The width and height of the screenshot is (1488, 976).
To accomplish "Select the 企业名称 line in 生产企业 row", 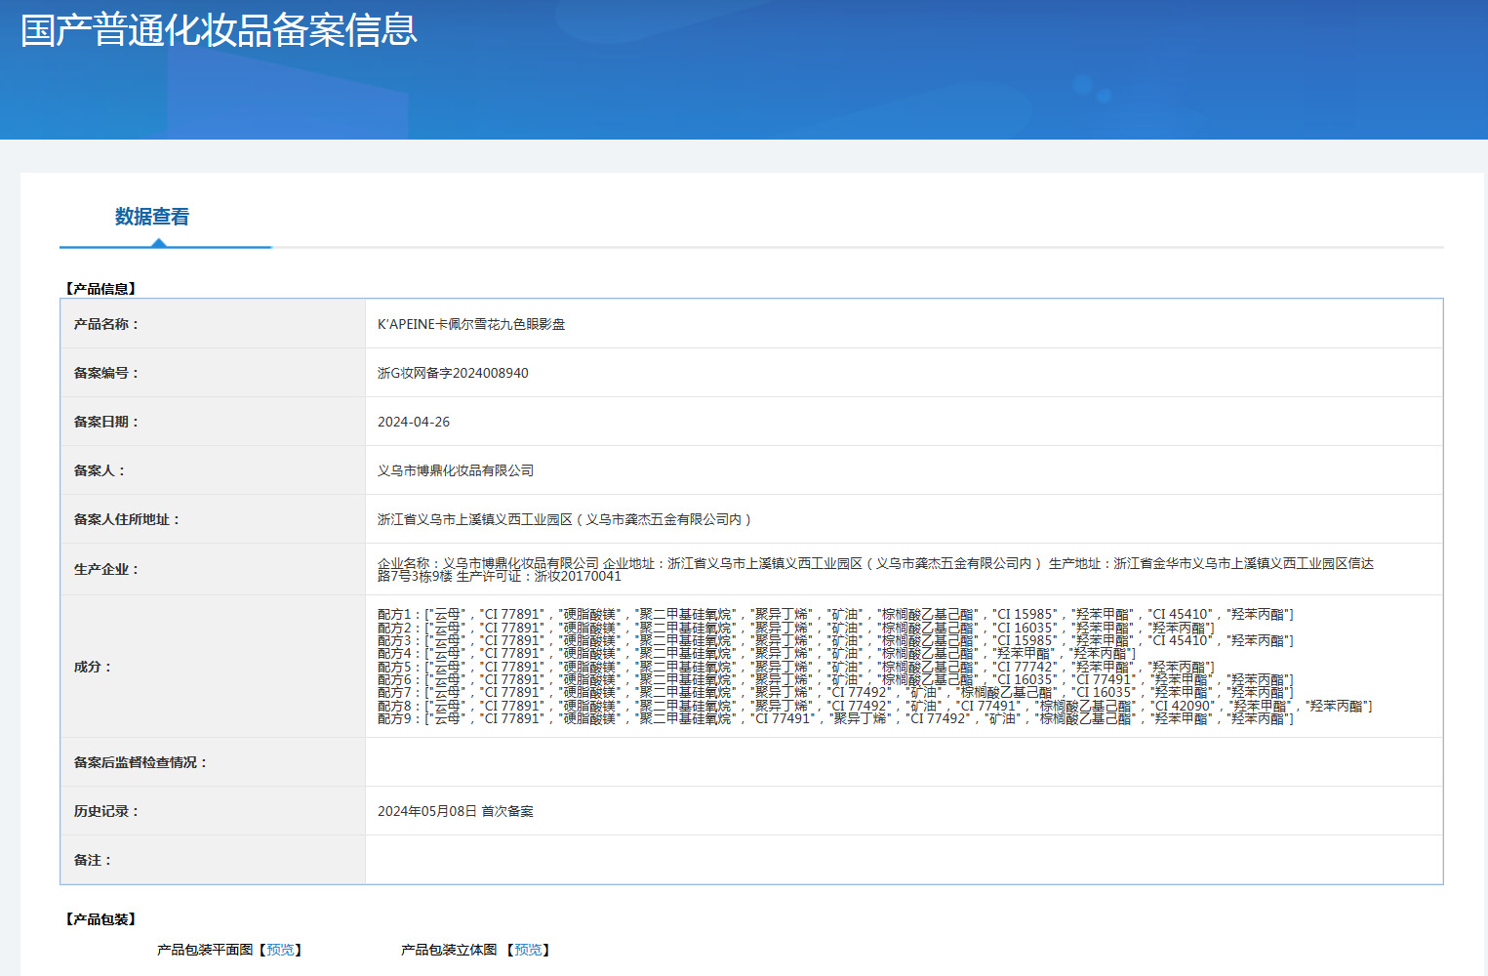I will click(x=875, y=563).
